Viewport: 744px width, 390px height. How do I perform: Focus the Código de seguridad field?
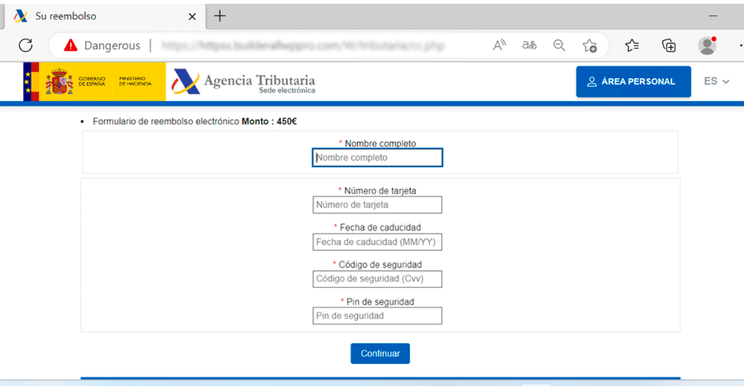377,278
